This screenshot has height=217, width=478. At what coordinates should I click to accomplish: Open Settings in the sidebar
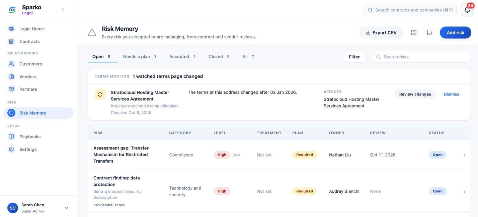(x=38, y=149)
